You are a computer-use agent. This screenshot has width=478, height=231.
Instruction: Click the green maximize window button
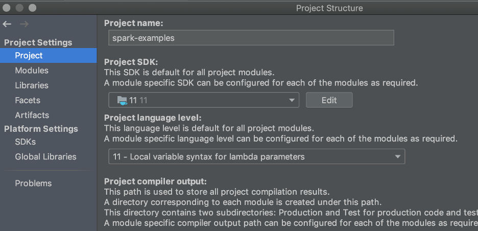[33, 8]
